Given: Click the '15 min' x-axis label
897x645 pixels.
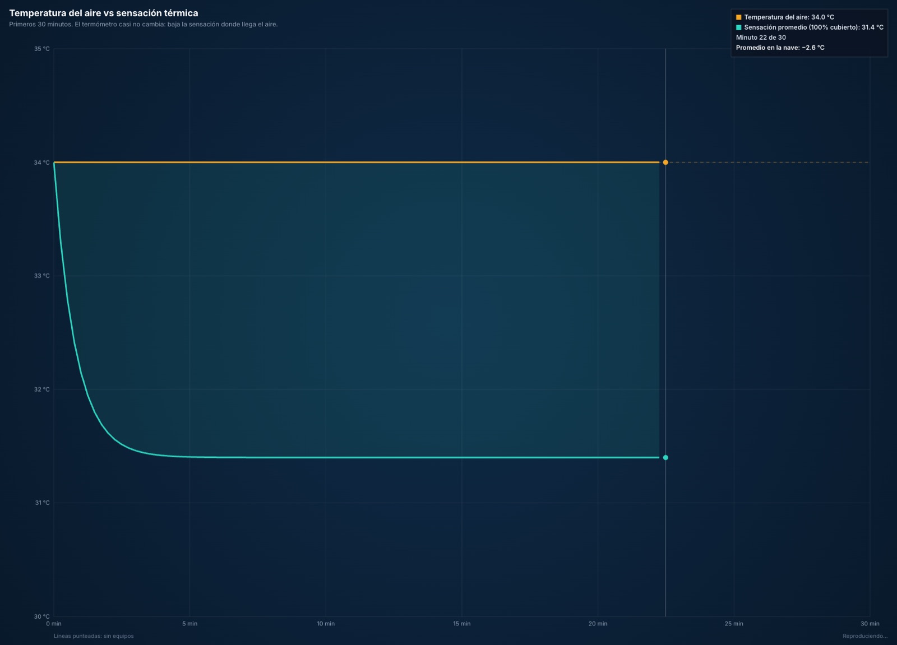Looking at the screenshot, I should [462, 624].
